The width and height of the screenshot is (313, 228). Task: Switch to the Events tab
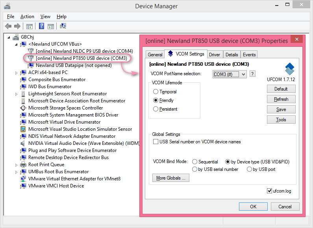249,54
